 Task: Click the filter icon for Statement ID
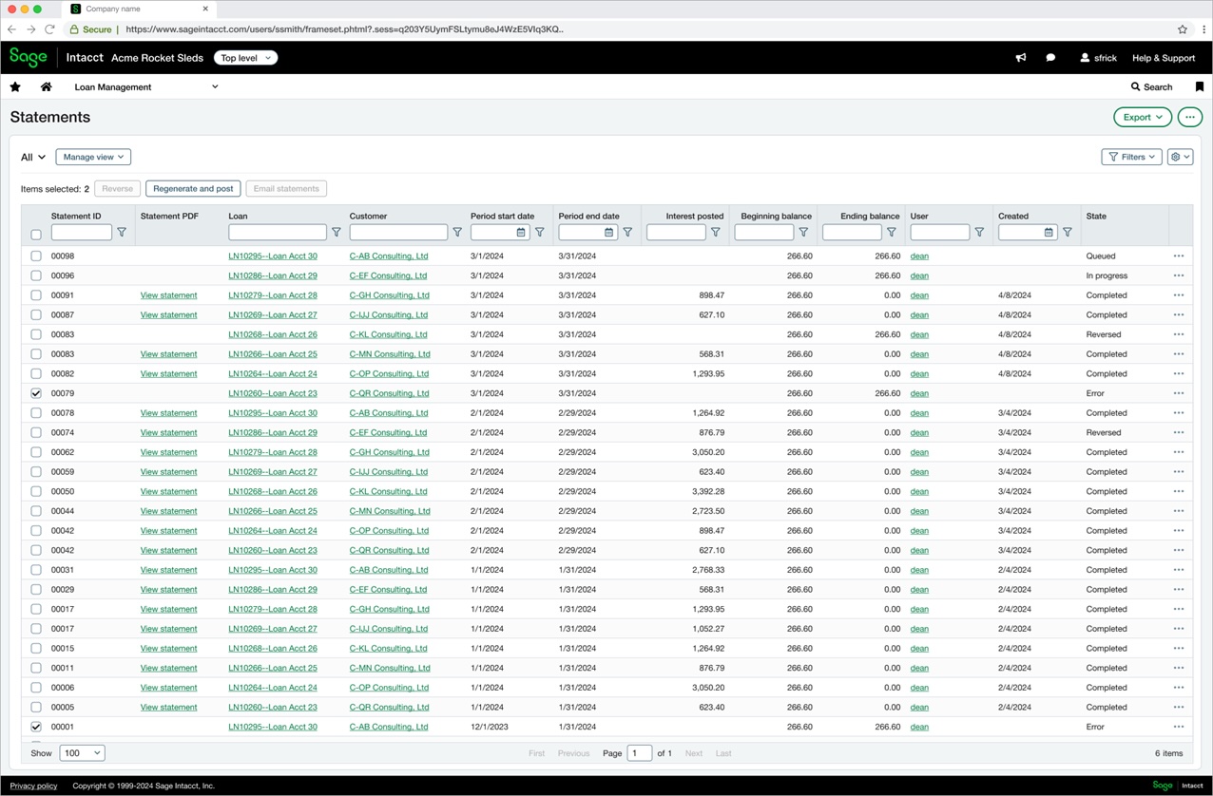[x=122, y=233]
